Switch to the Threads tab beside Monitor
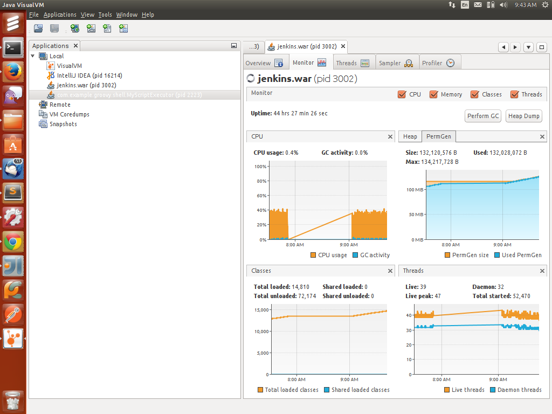Viewport: 552px width, 414px height. 354,63
